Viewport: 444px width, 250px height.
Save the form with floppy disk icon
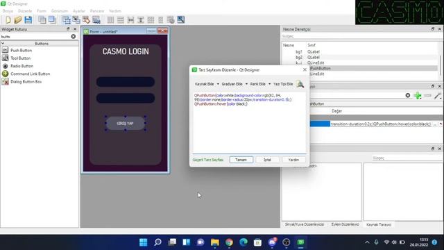[28, 19]
